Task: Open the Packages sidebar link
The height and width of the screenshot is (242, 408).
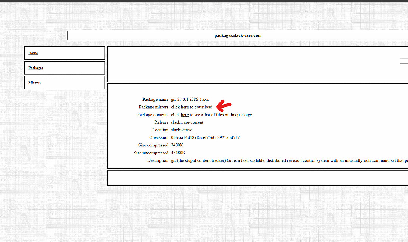Action: [36, 68]
